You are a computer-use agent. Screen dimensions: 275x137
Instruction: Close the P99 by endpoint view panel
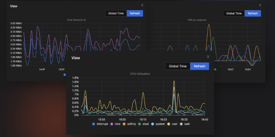[x=260, y=5]
